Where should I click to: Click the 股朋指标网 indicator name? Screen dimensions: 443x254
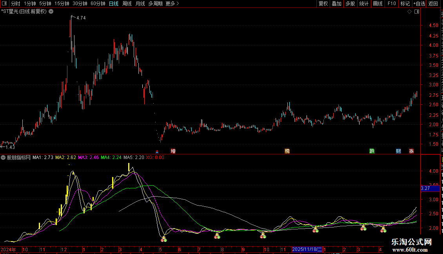pyautogui.click(x=19, y=158)
